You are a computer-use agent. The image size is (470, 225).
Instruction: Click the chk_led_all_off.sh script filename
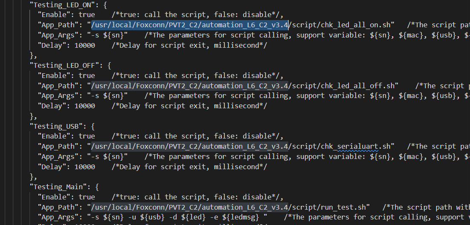[351, 86]
